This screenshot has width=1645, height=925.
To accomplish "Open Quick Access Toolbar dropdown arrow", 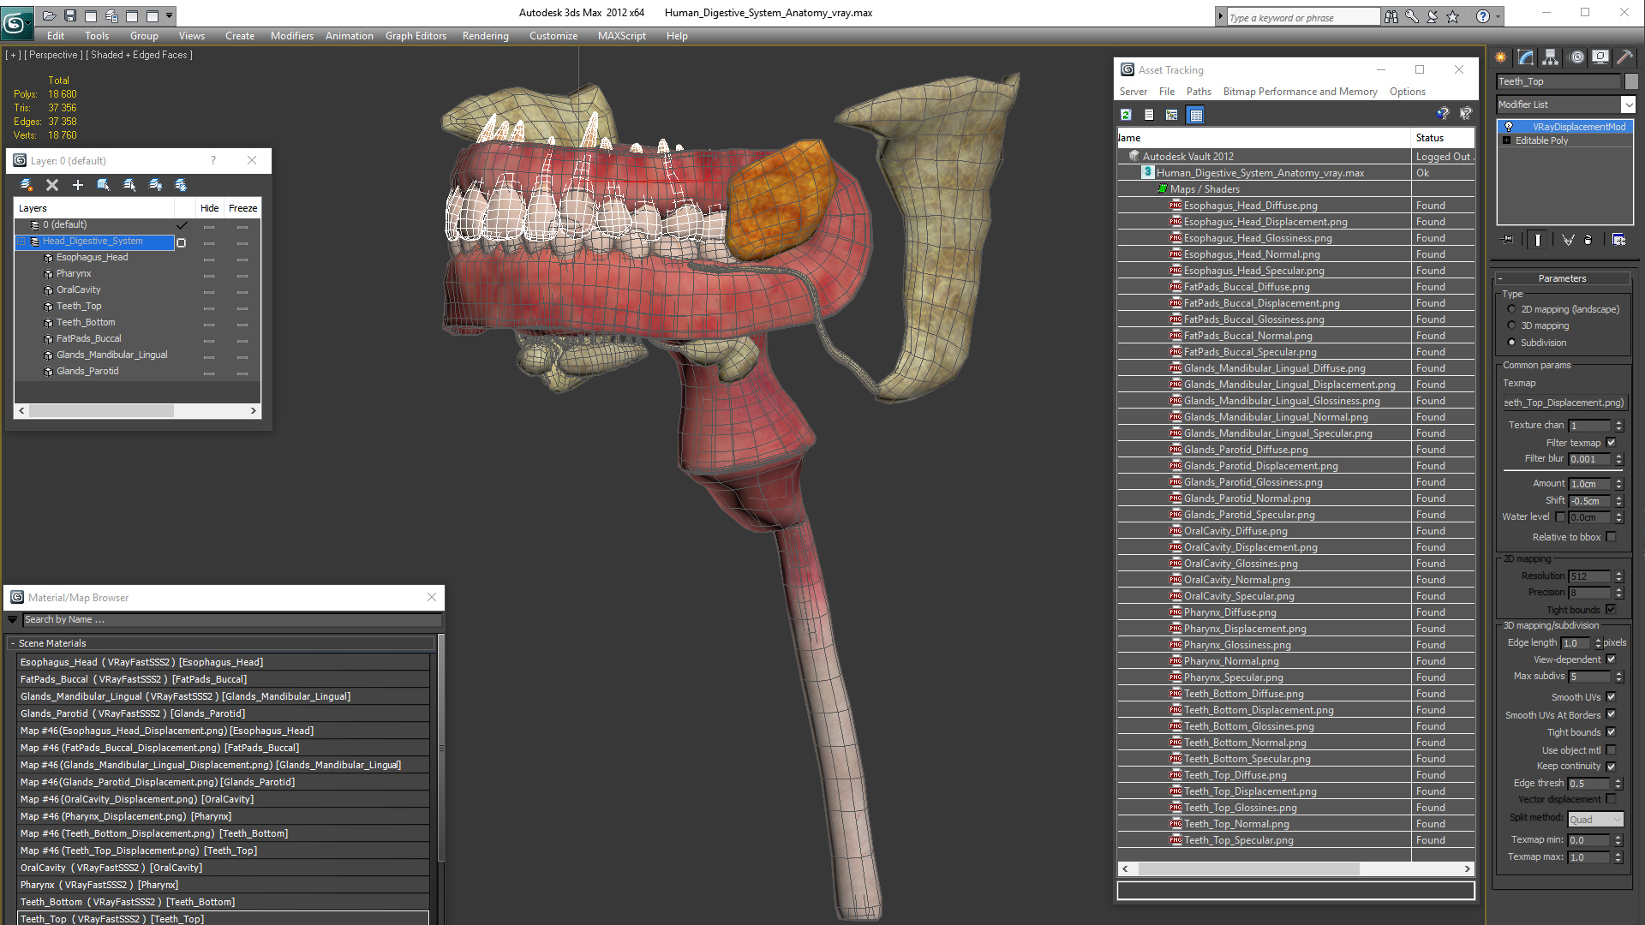I will click(170, 15).
